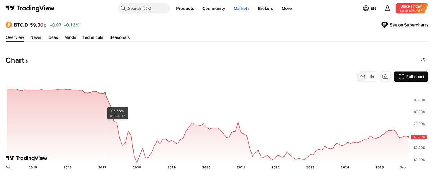Click the 95.88% chart tooltip

click(x=118, y=113)
